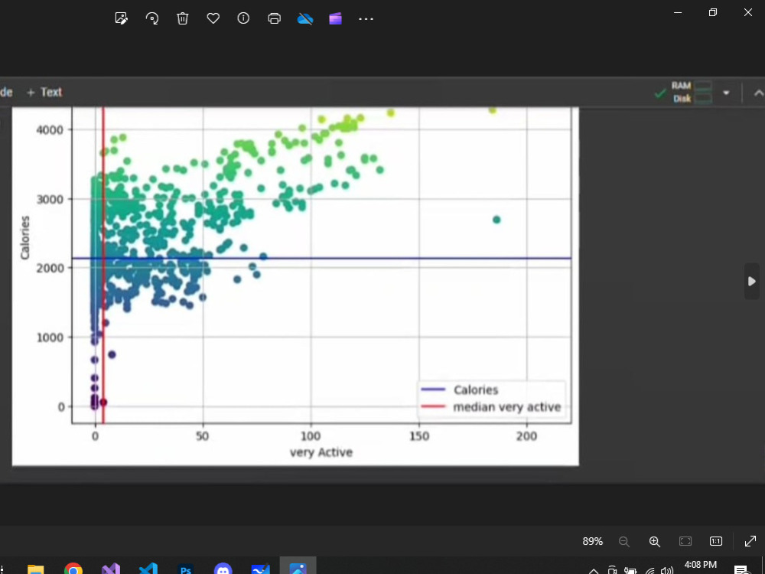Open Visual Studio Code from the taskbar
The image size is (765, 574).
(x=148, y=568)
